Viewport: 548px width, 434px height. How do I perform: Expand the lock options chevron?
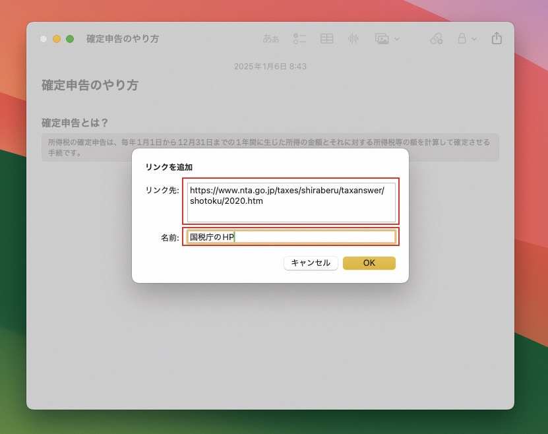coord(474,39)
